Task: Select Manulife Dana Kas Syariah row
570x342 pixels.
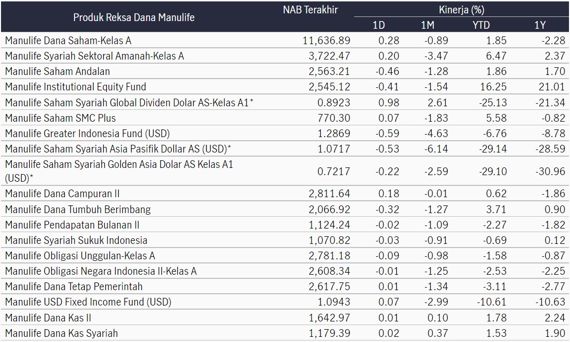Action: coord(285,333)
